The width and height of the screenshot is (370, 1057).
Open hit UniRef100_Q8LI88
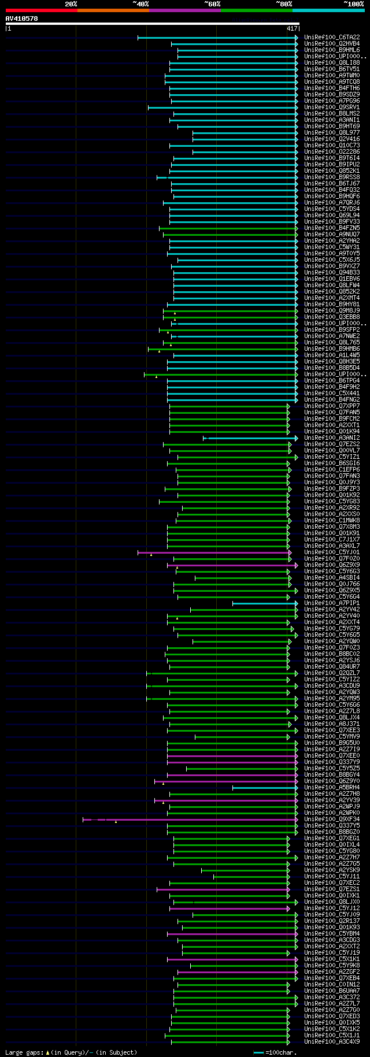[x=332, y=63]
